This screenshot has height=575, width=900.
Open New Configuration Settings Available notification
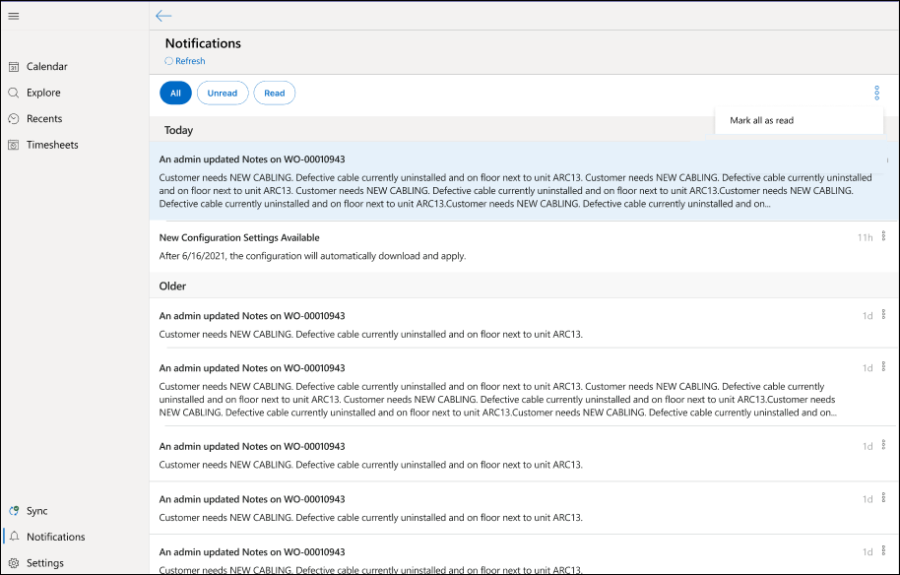coord(239,237)
